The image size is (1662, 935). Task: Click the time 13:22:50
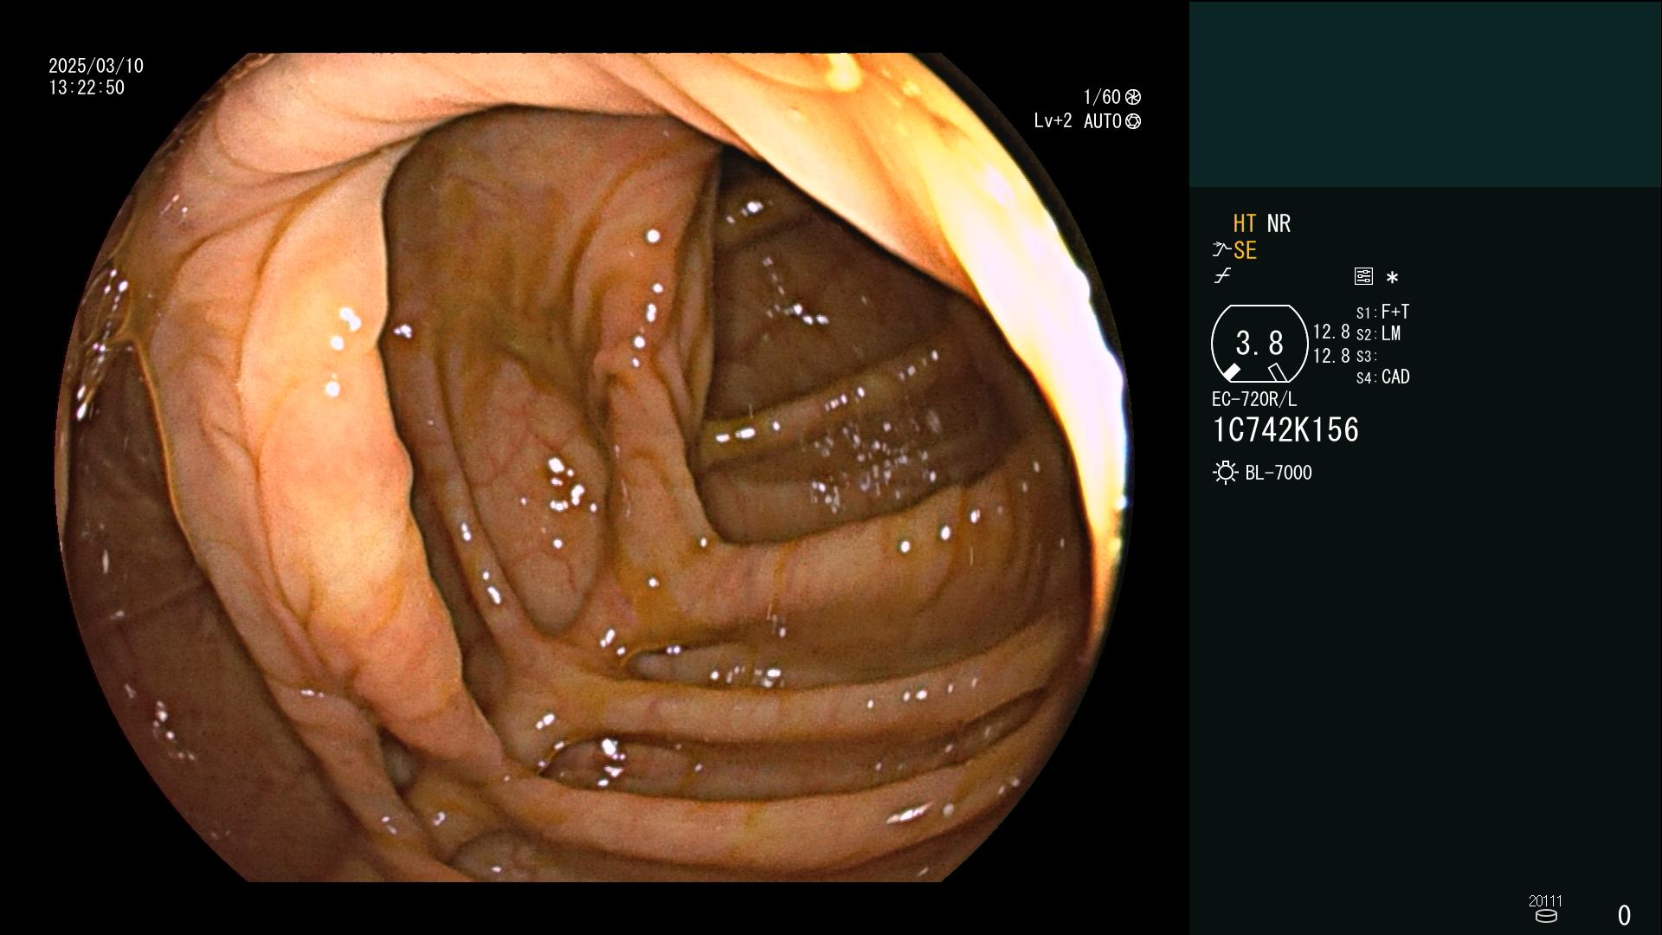click(x=87, y=87)
